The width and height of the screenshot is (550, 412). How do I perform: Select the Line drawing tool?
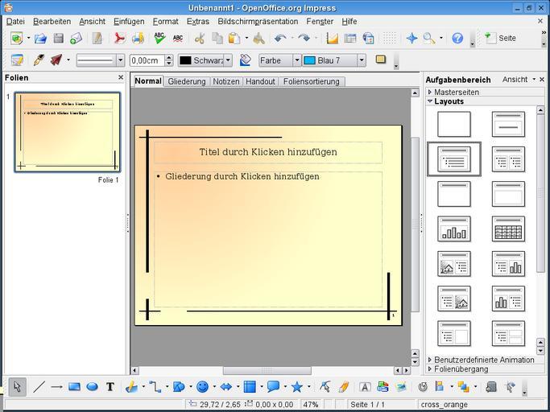39,387
